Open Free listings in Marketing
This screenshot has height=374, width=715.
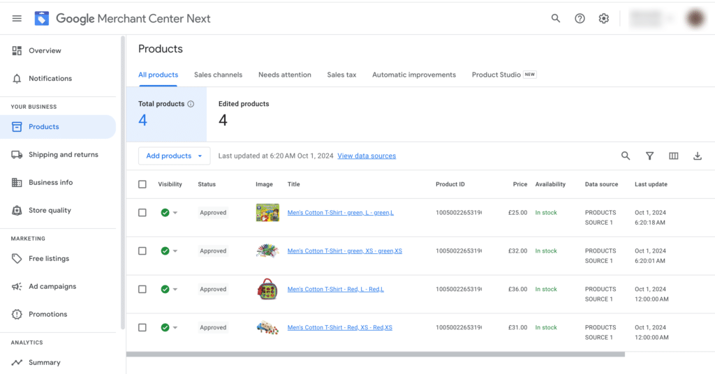49,258
